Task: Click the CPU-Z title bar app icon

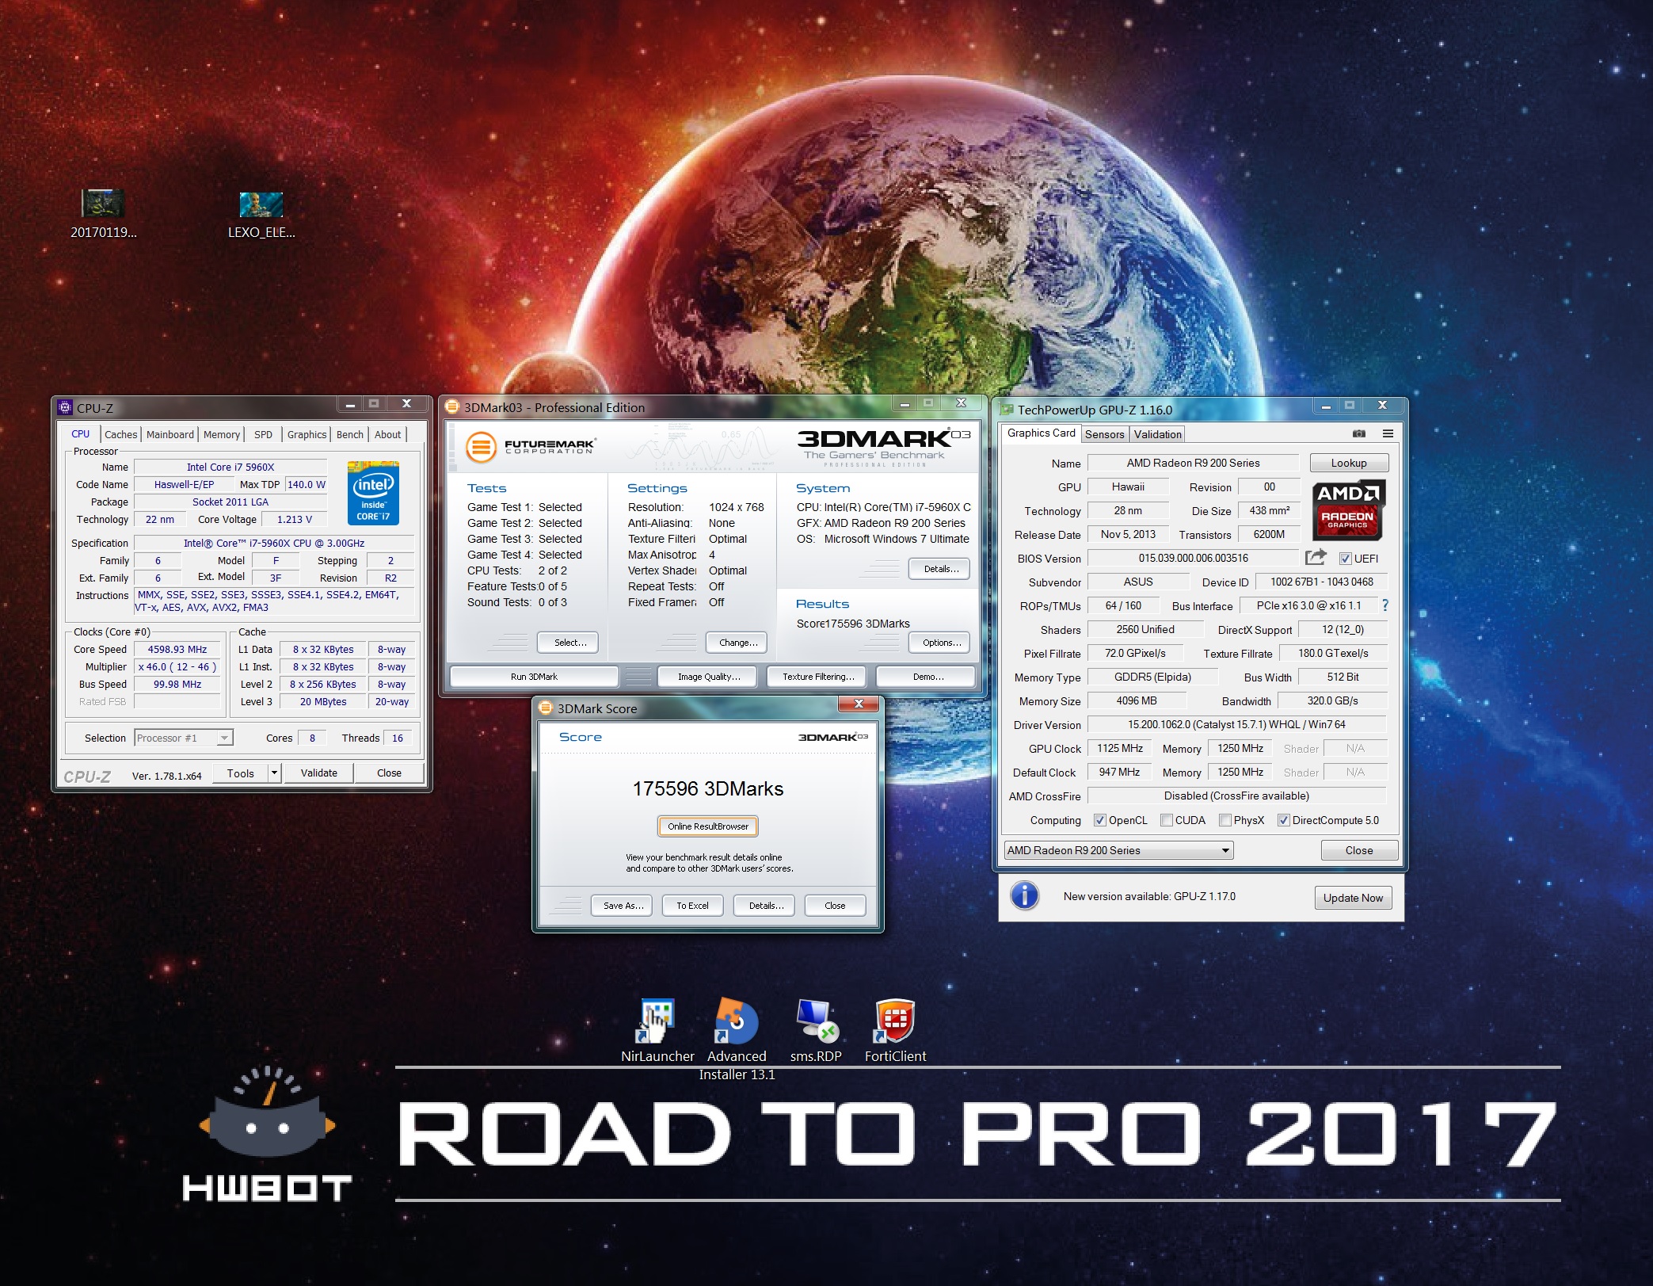Action: click(65, 407)
